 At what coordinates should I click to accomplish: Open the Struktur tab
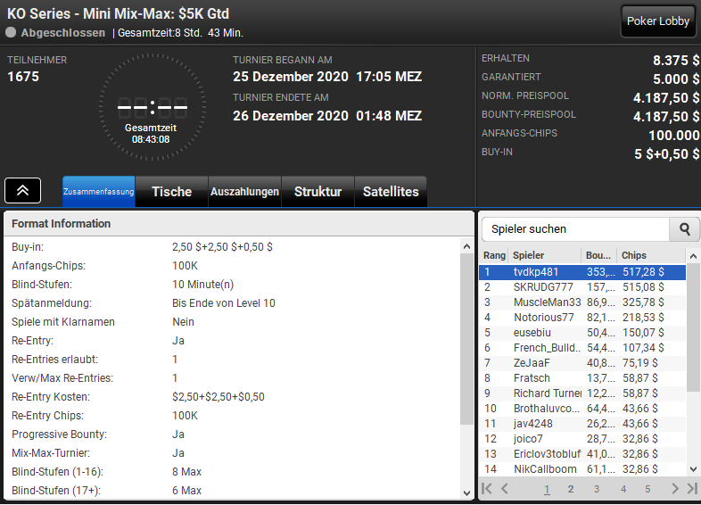(318, 191)
